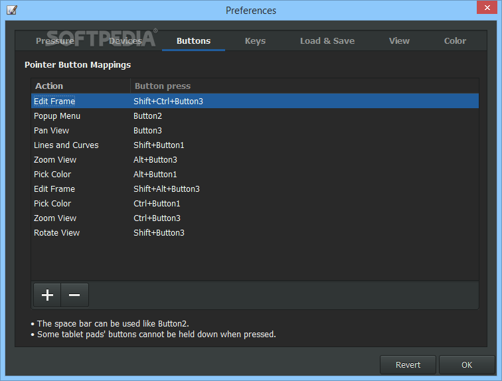Click the Button press column header

[x=163, y=86]
